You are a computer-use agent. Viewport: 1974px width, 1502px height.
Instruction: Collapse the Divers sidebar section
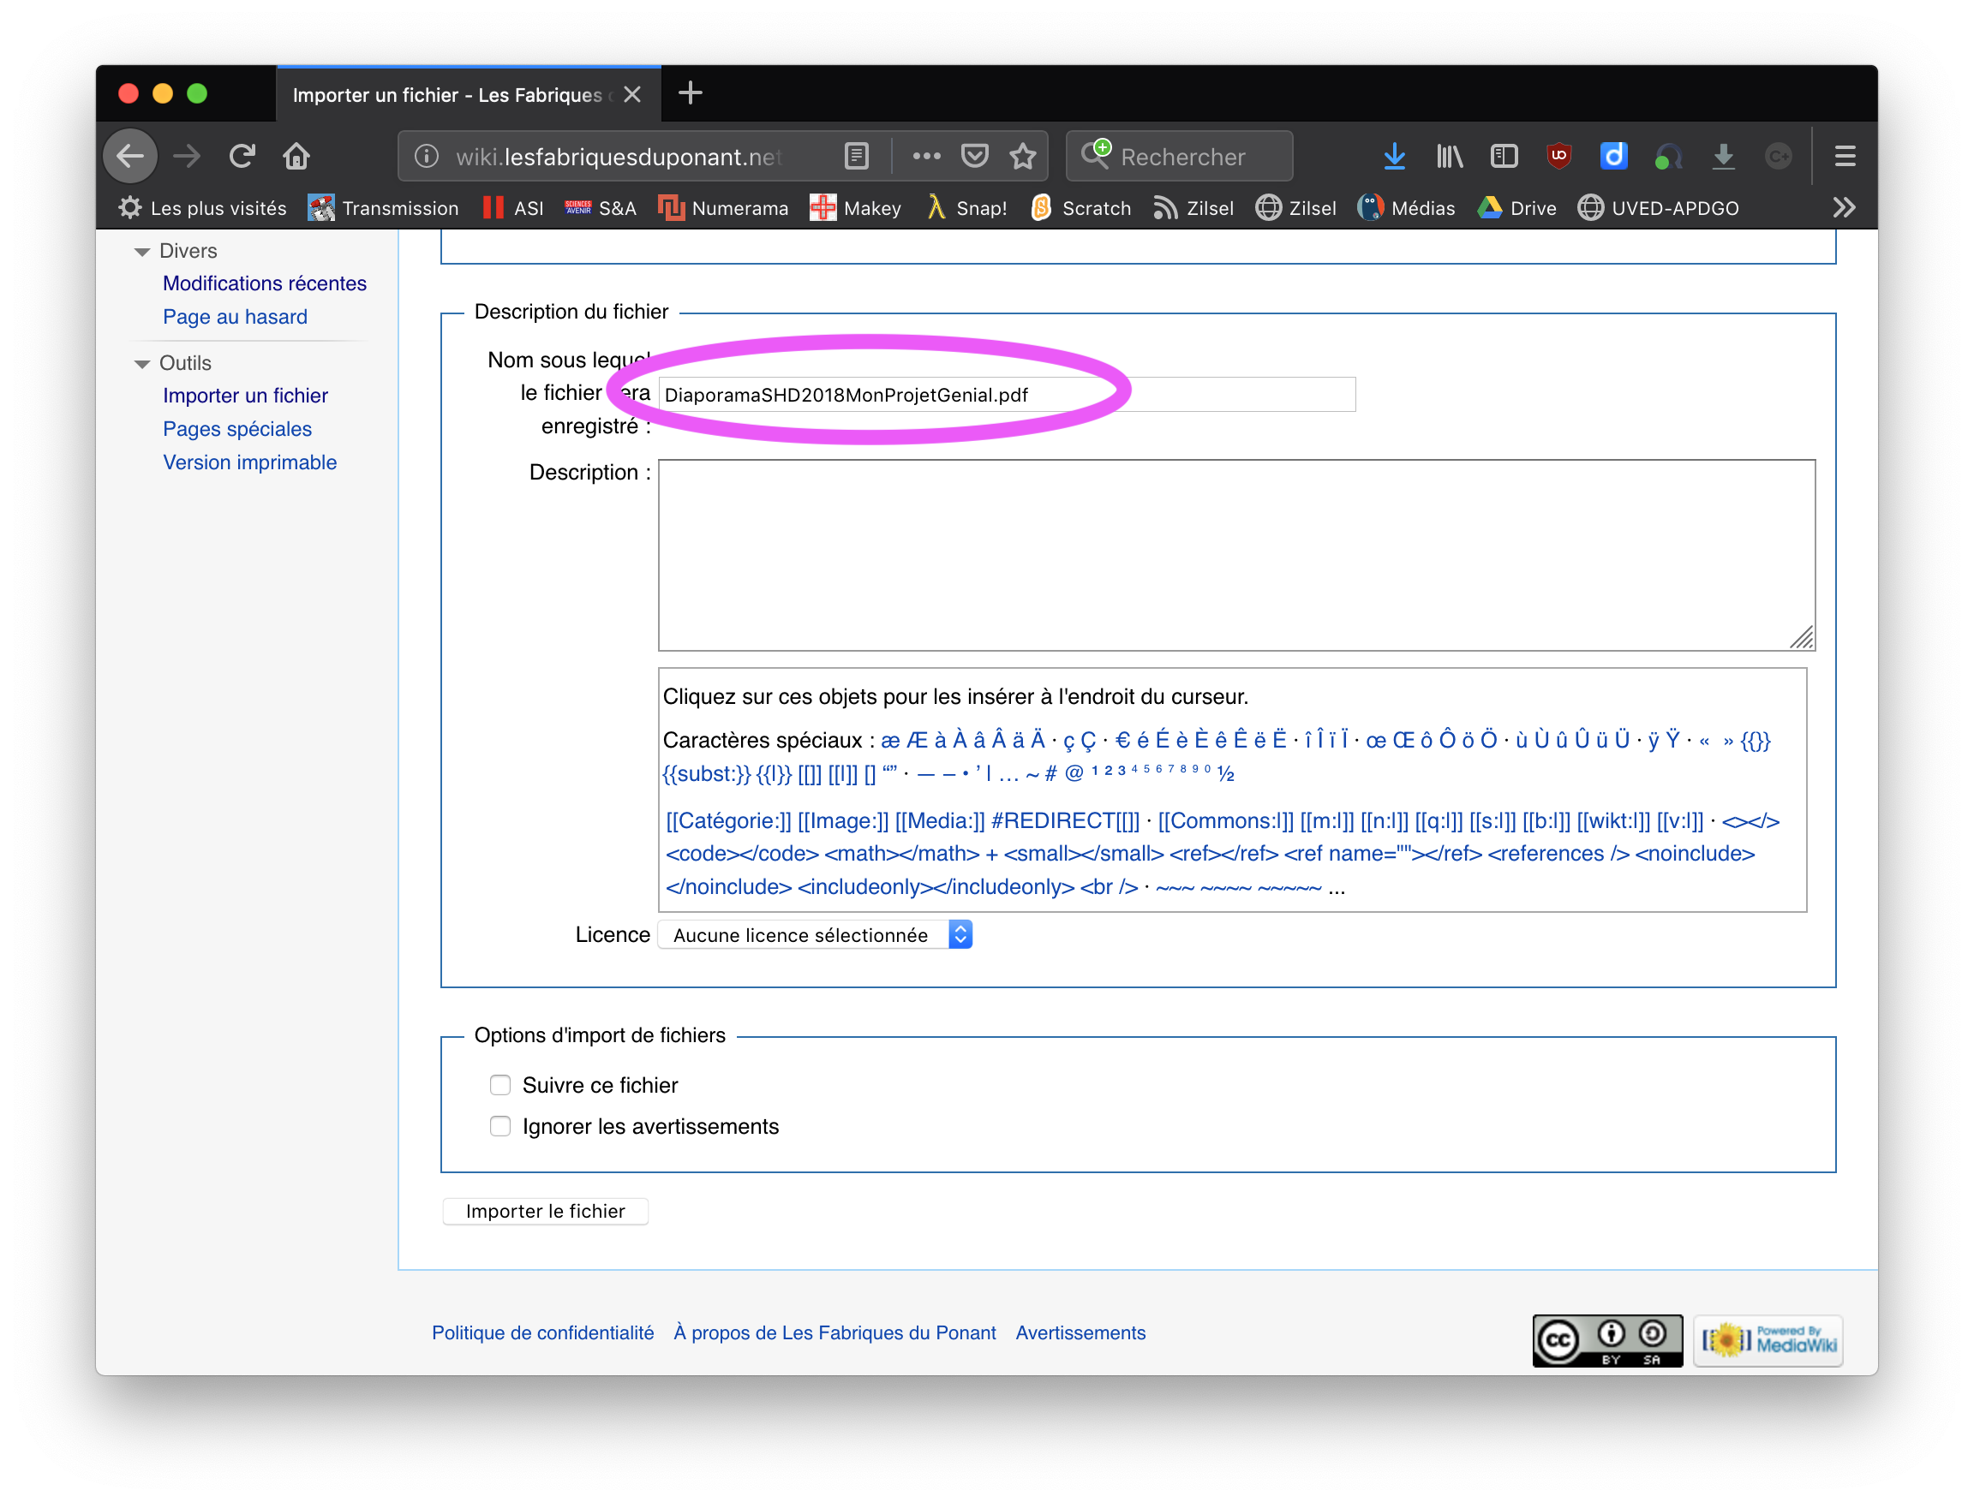click(x=142, y=251)
